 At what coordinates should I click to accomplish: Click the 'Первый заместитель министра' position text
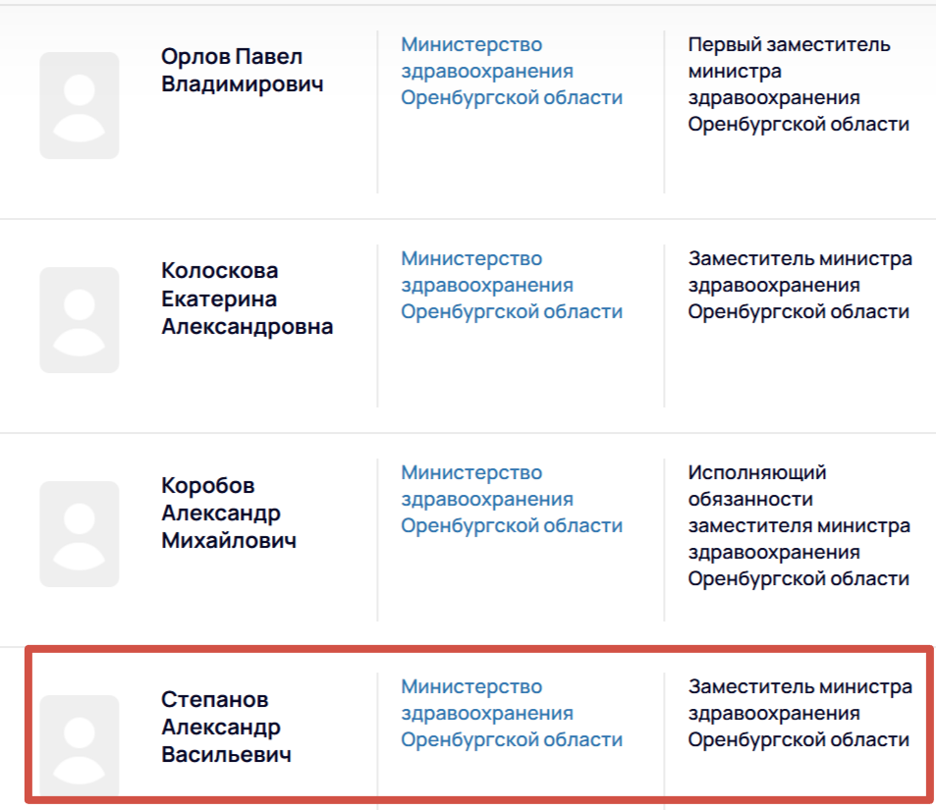tap(798, 84)
